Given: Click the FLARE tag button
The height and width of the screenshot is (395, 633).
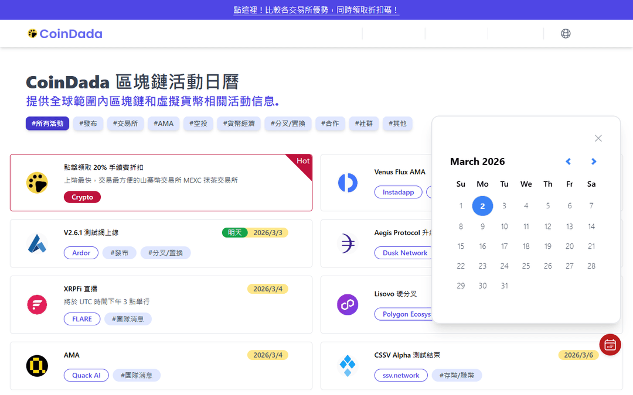Looking at the screenshot, I should tap(82, 319).
